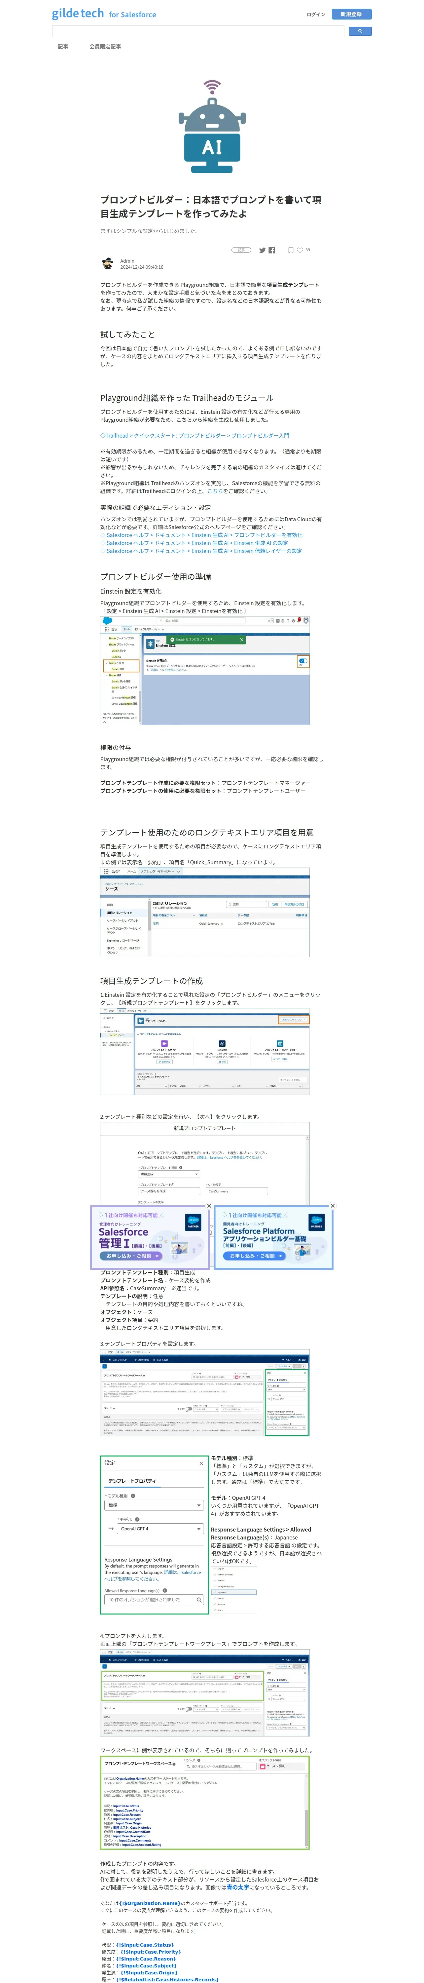Share the article on Facebook
This screenshot has height=1983, width=424.
[x=272, y=250]
